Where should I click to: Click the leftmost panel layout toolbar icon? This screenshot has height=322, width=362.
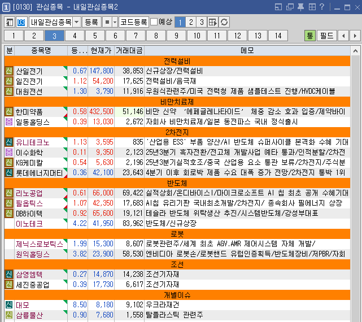coord(10,22)
